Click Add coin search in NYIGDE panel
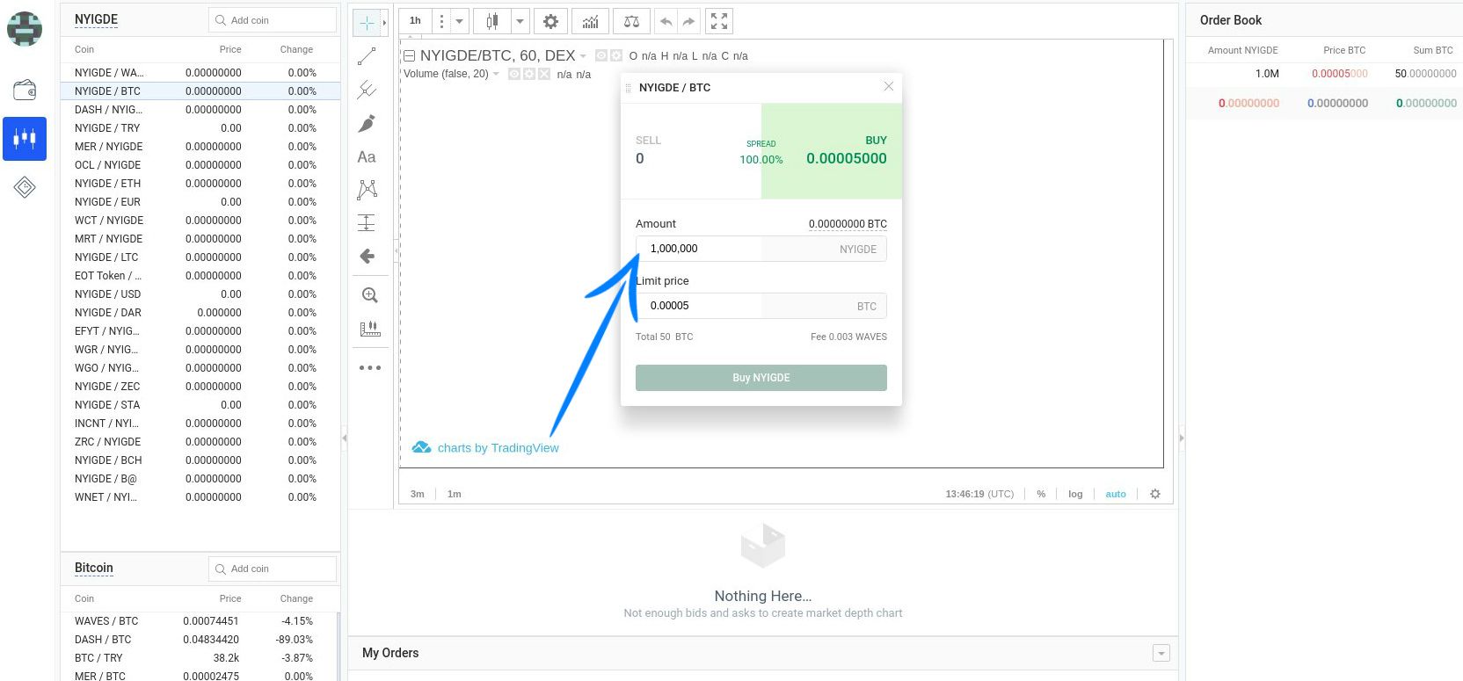Image resolution: width=1463 pixels, height=681 pixels. pyautogui.click(x=273, y=20)
